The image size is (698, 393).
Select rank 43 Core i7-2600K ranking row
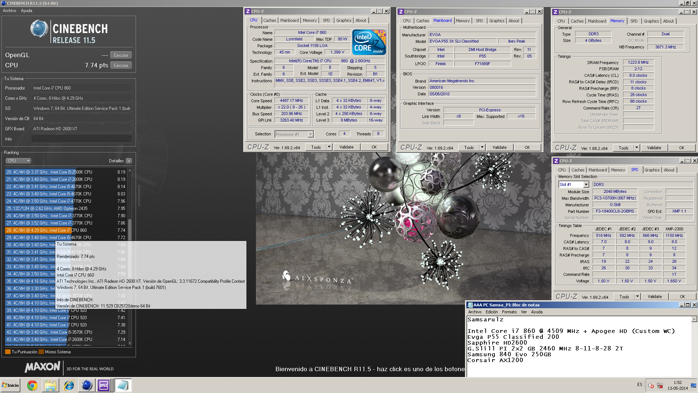click(x=66, y=340)
